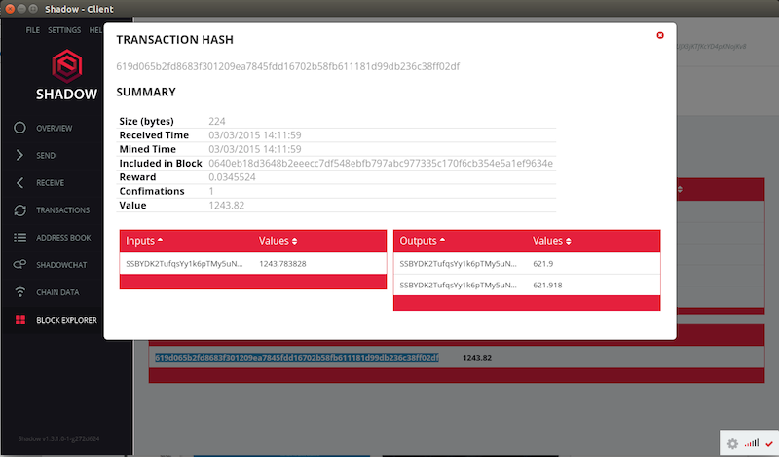Click highlighted transaction hash in background table

point(297,357)
